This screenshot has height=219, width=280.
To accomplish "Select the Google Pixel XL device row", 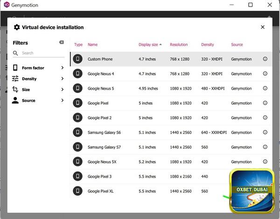I will 140,191.
